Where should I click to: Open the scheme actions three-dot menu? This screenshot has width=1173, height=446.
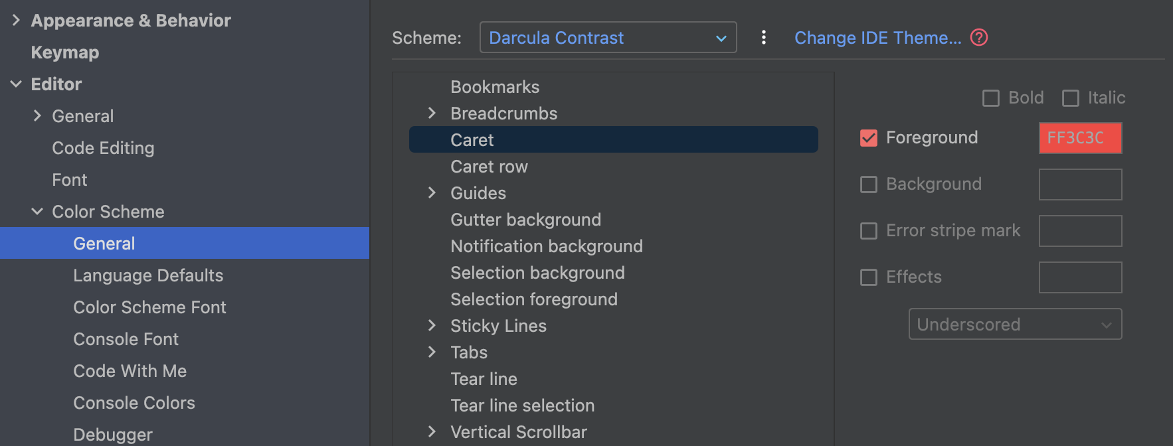point(764,37)
